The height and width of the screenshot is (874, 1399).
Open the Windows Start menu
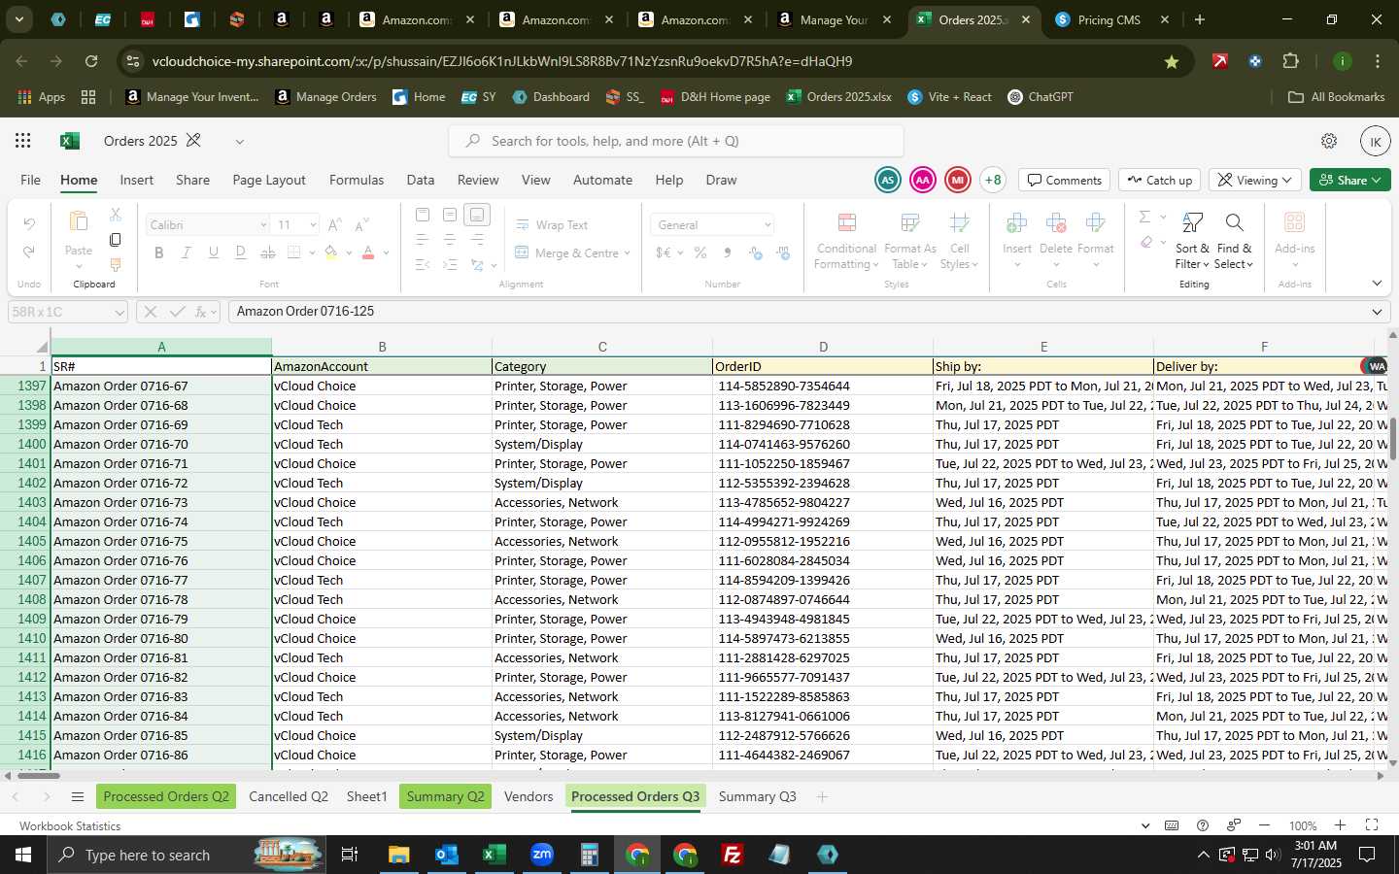[x=23, y=855]
